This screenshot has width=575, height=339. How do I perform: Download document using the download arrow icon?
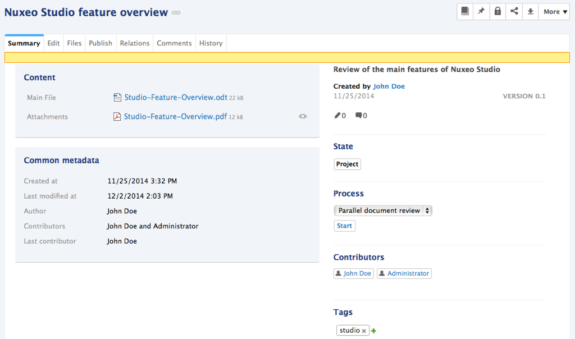[530, 11]
